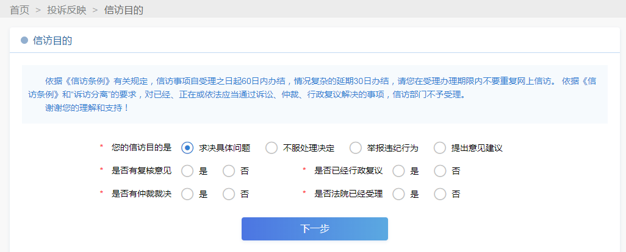
Task: Choose 是 for 是否已经行政复议
Action: [399, 171]
